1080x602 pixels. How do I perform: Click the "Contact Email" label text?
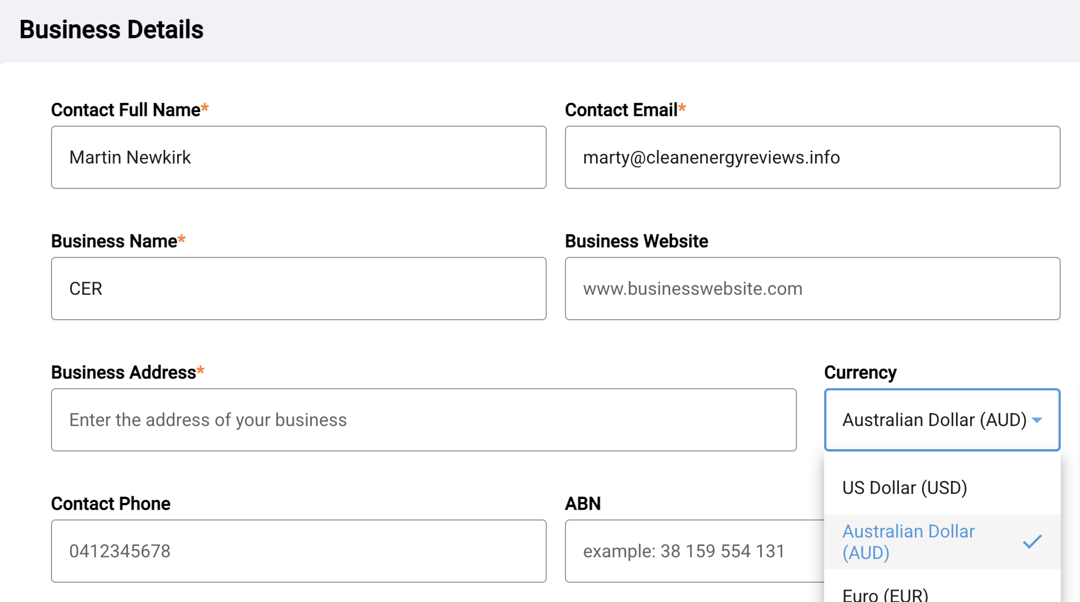click(621, 110)
